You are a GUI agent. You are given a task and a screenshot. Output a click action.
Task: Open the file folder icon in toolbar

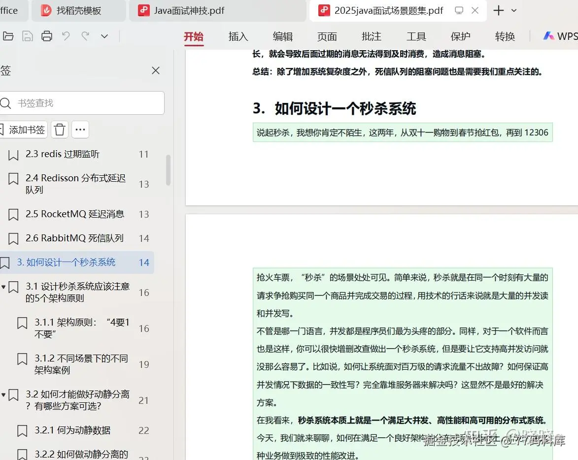coord(8,36)
